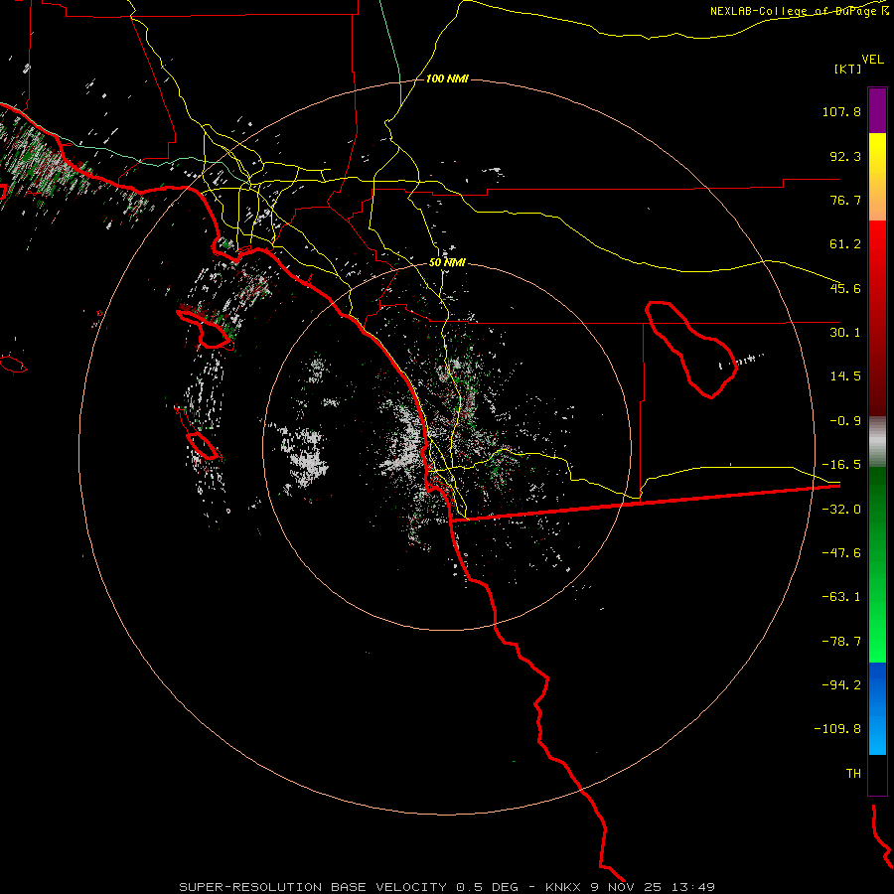The image size is (894, 894).
Task: Click the Super-Resolution Base Velocity caption
Action: (x=446, y=887)
